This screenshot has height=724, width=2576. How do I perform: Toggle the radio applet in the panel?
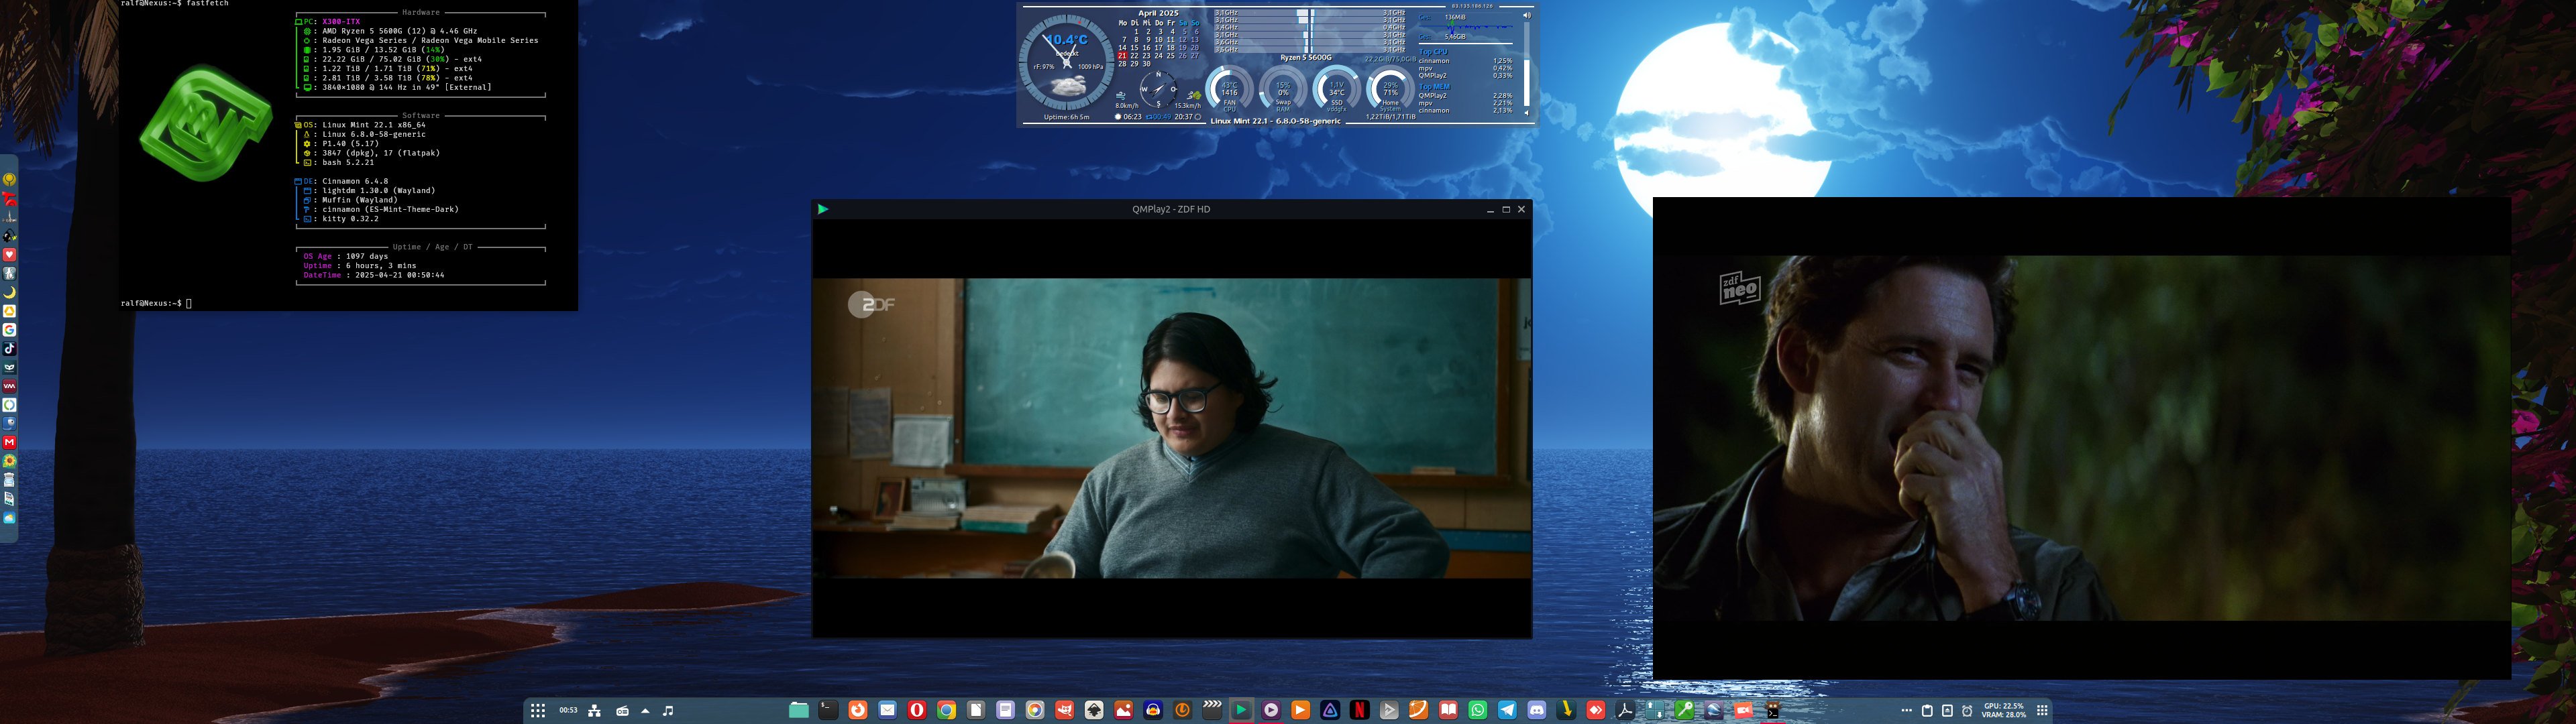[x=622, y=710]
